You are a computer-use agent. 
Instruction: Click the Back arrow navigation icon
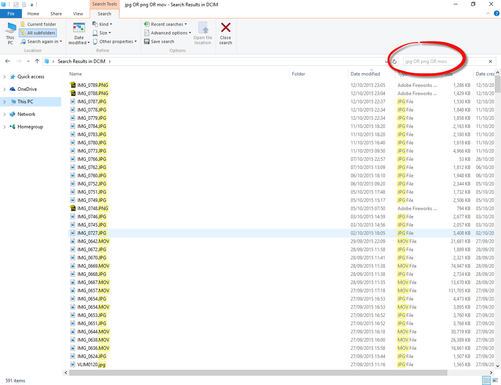tap(7, 61)
